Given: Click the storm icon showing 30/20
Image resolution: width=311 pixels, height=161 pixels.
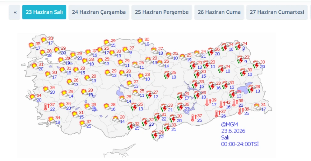Looking at the screenshot, I should pyautogui.click(x=173, y=119).
